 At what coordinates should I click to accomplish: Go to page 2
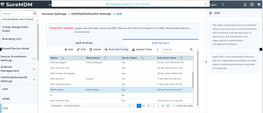144,106
